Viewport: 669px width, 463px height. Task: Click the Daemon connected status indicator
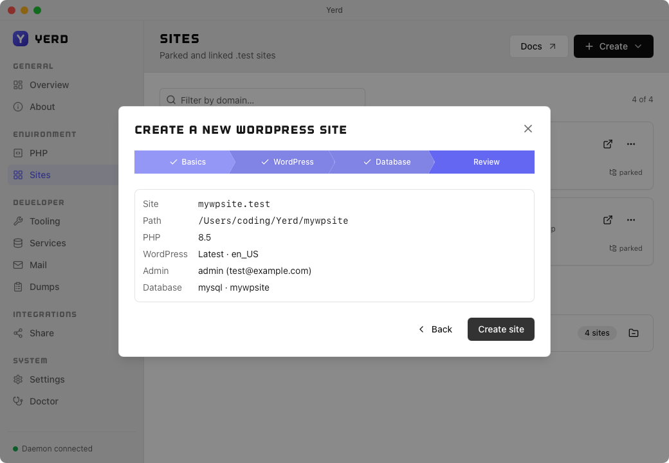53,448
